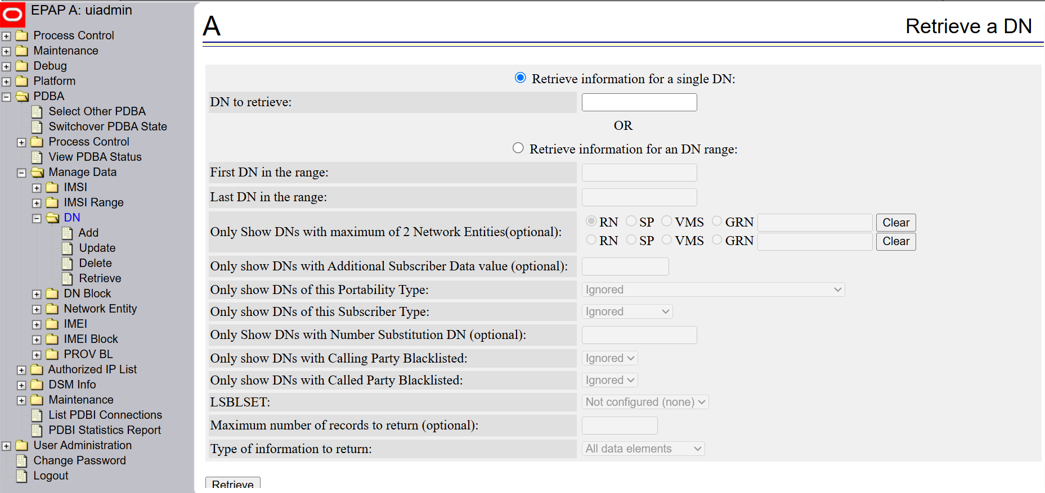Click the Logout page icon
This screenshot has width=1045, height=493.
pyautogui.click(x=22, y=476)
